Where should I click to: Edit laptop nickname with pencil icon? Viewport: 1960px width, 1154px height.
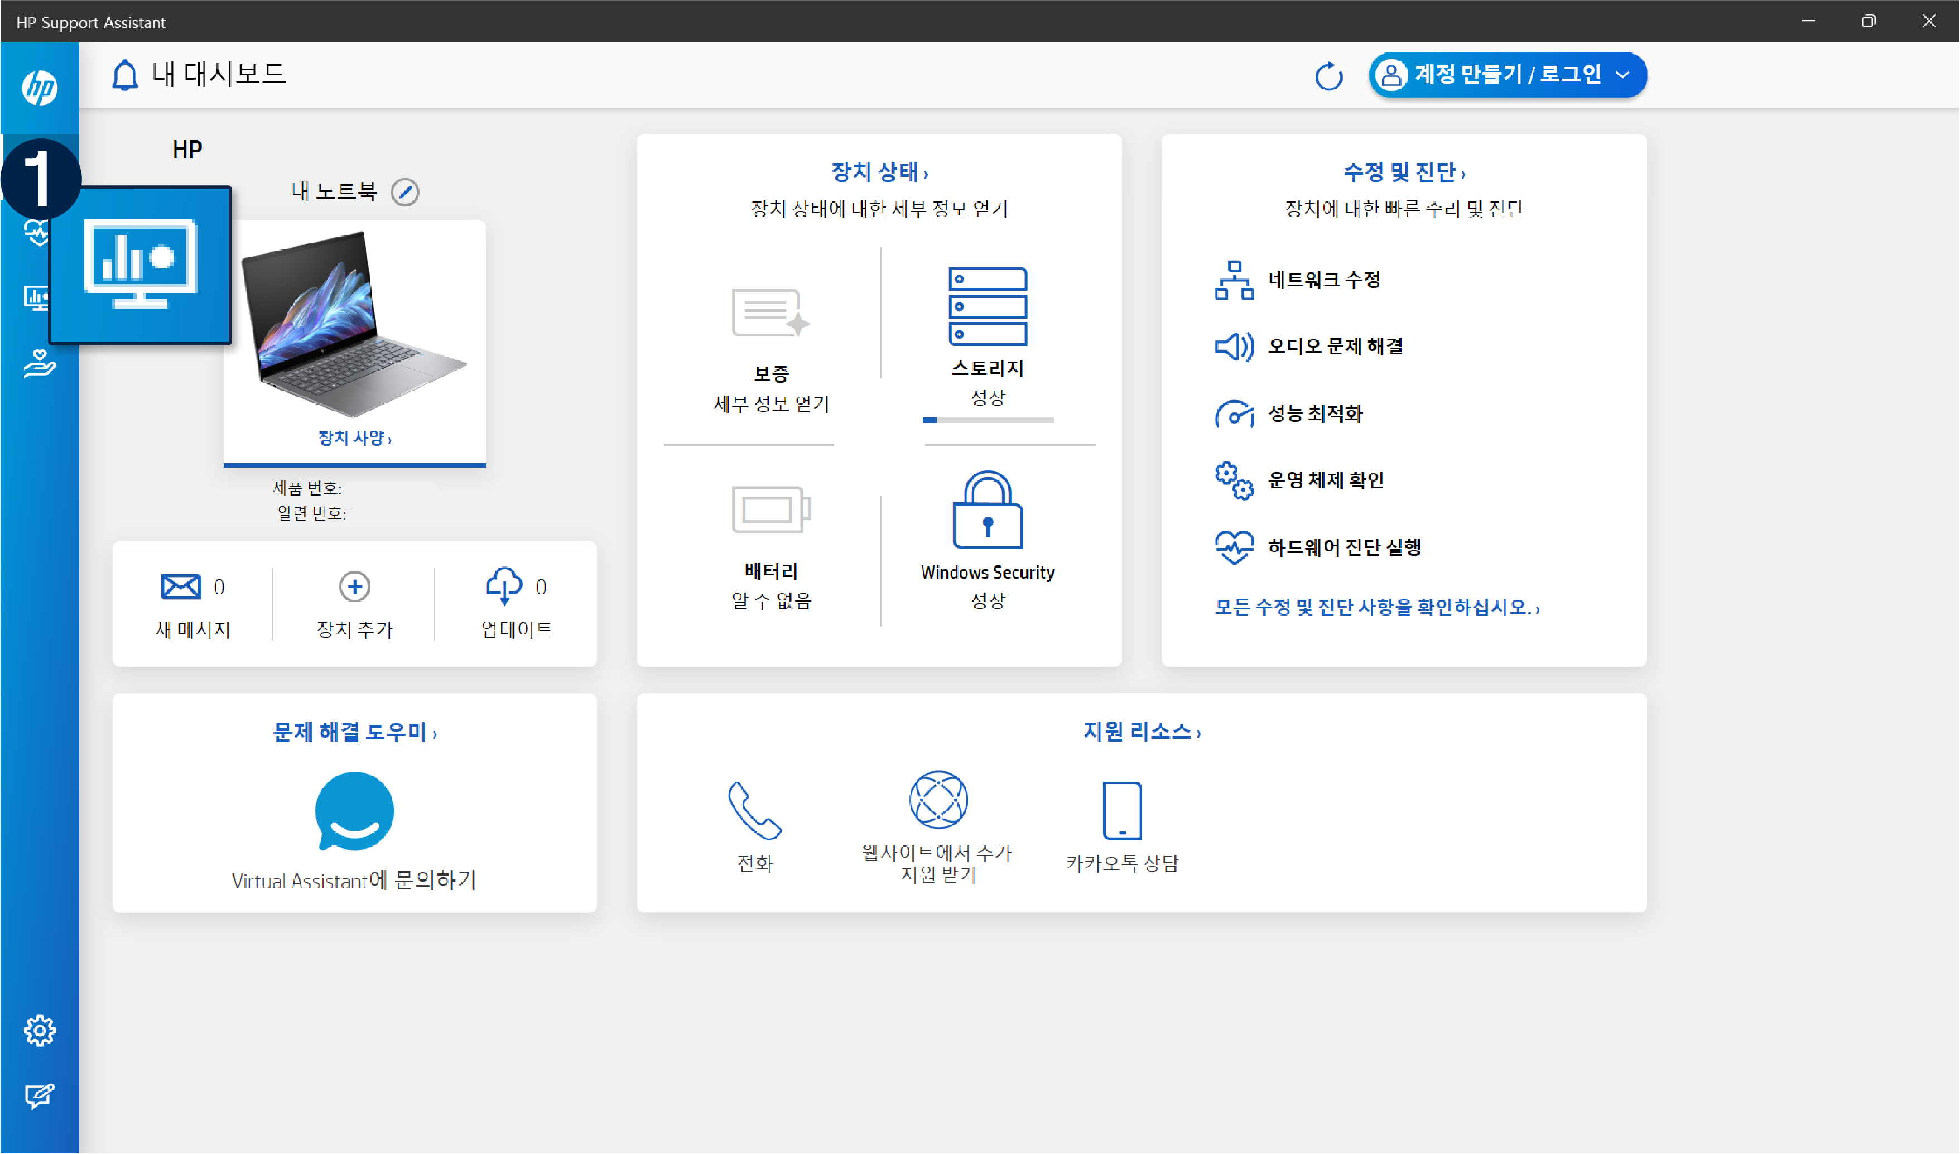[404, 191]
